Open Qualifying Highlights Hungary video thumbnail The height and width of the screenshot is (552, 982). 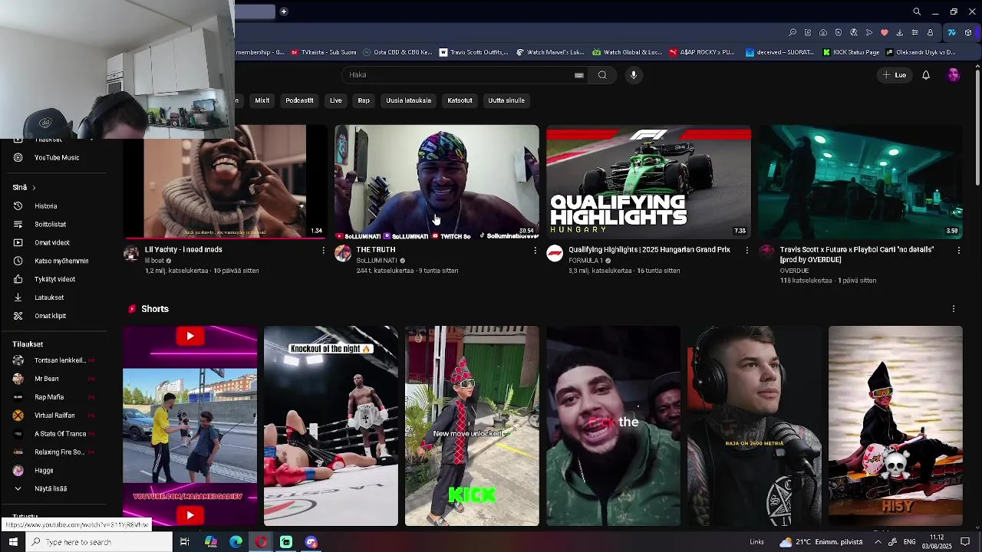click(648, 182)
